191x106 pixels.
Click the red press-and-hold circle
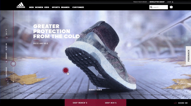pos(66,70)
